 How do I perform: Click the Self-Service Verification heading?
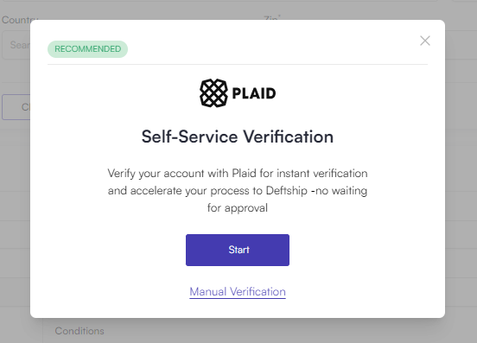(238, 137)
